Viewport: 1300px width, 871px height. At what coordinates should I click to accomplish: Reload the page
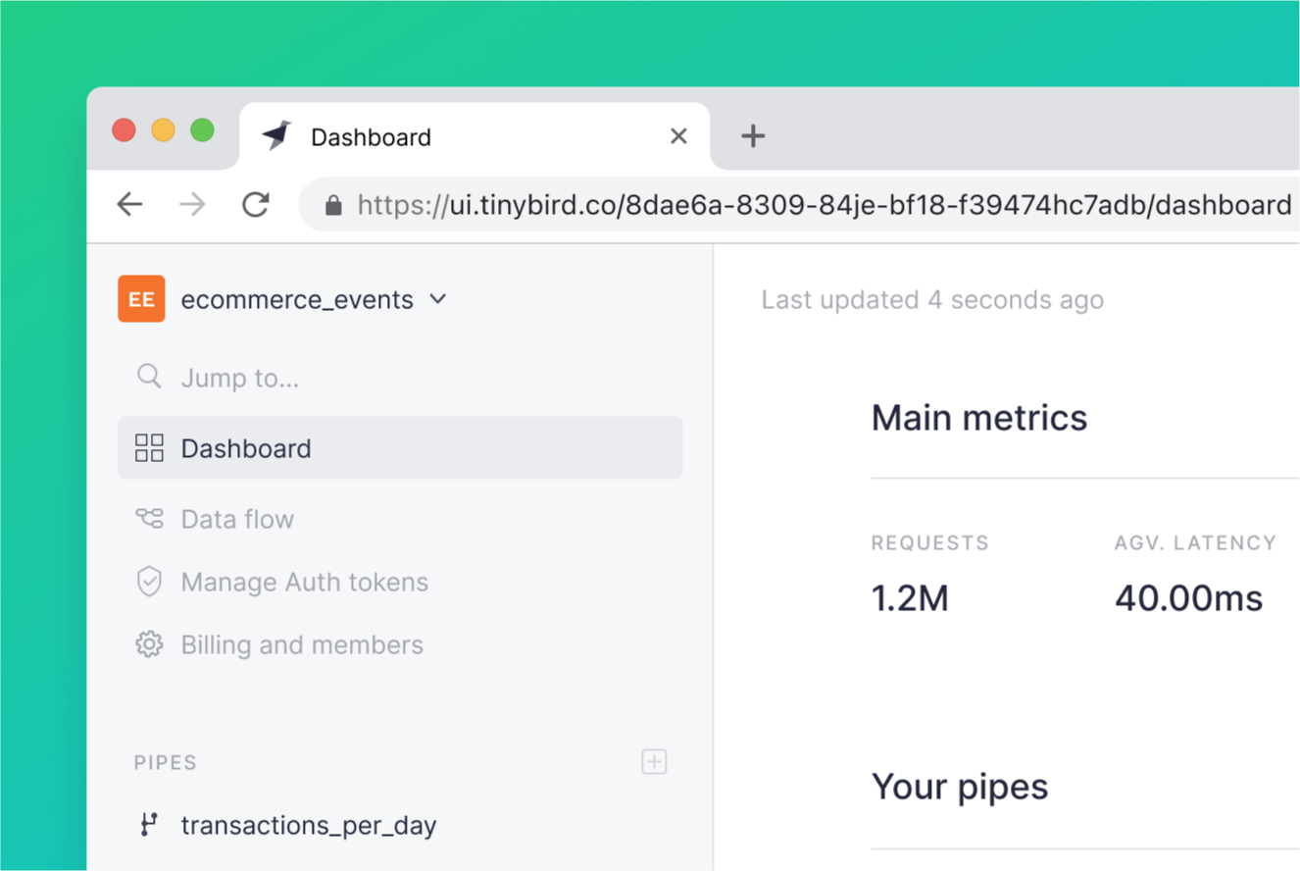pyautogui.click(x=256, y=204)
